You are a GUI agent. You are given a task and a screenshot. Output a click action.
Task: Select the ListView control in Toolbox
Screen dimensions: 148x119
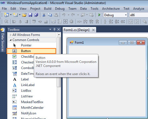click(x=32, y=96)
